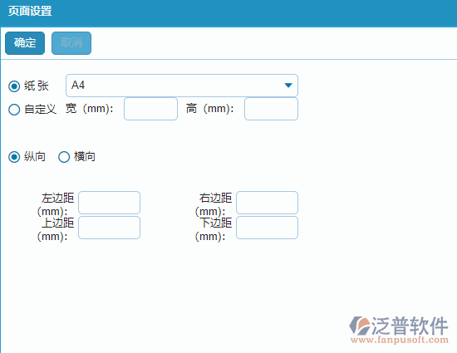The height and width of the screenshot is (353, 457).
Task: Focus the 左边距 left margin field
Action: pyautogui.click(x=110, y=203)
